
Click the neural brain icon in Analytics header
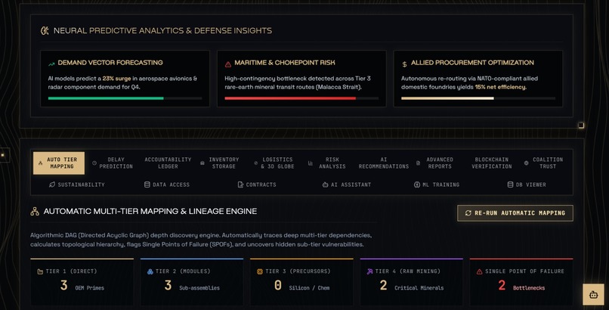click(x=45, y=31)
